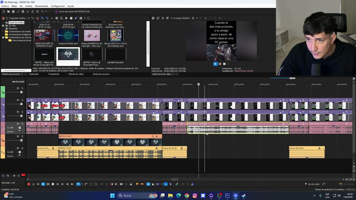This screenshot has height=200, width=356.
Task: Mute track 2 with its M button
Action: pos(18,100)
